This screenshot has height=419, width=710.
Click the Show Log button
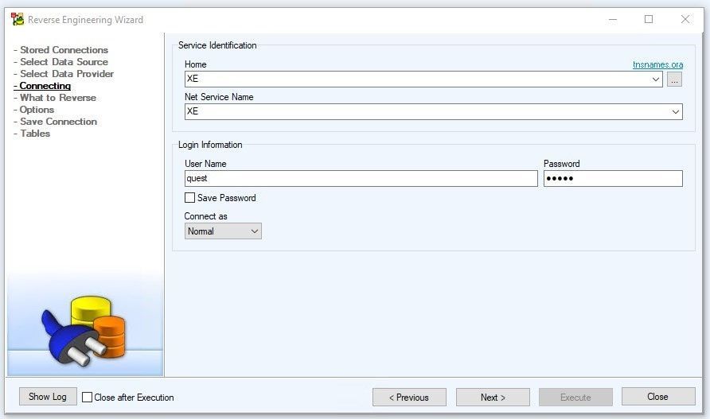tap(48, 397)
